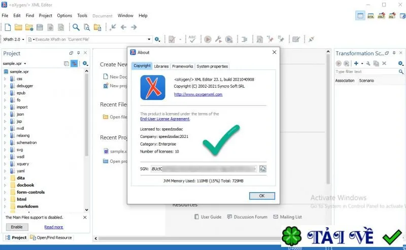Viewport: 406px width, 250px height.
Task: Click the Back arrow navigation icon
Action: click(123, 27)
